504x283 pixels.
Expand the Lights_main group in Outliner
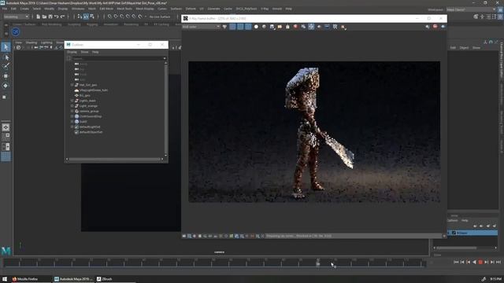coord(72,101)
